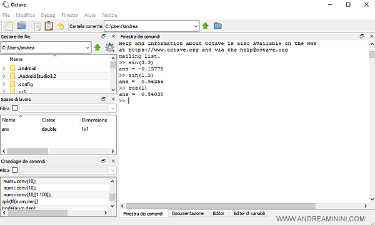Image resolution: width=375 pixels, height=225 pixels.
Task: Open an existing file from toolbar
Action: click(21, 26)
